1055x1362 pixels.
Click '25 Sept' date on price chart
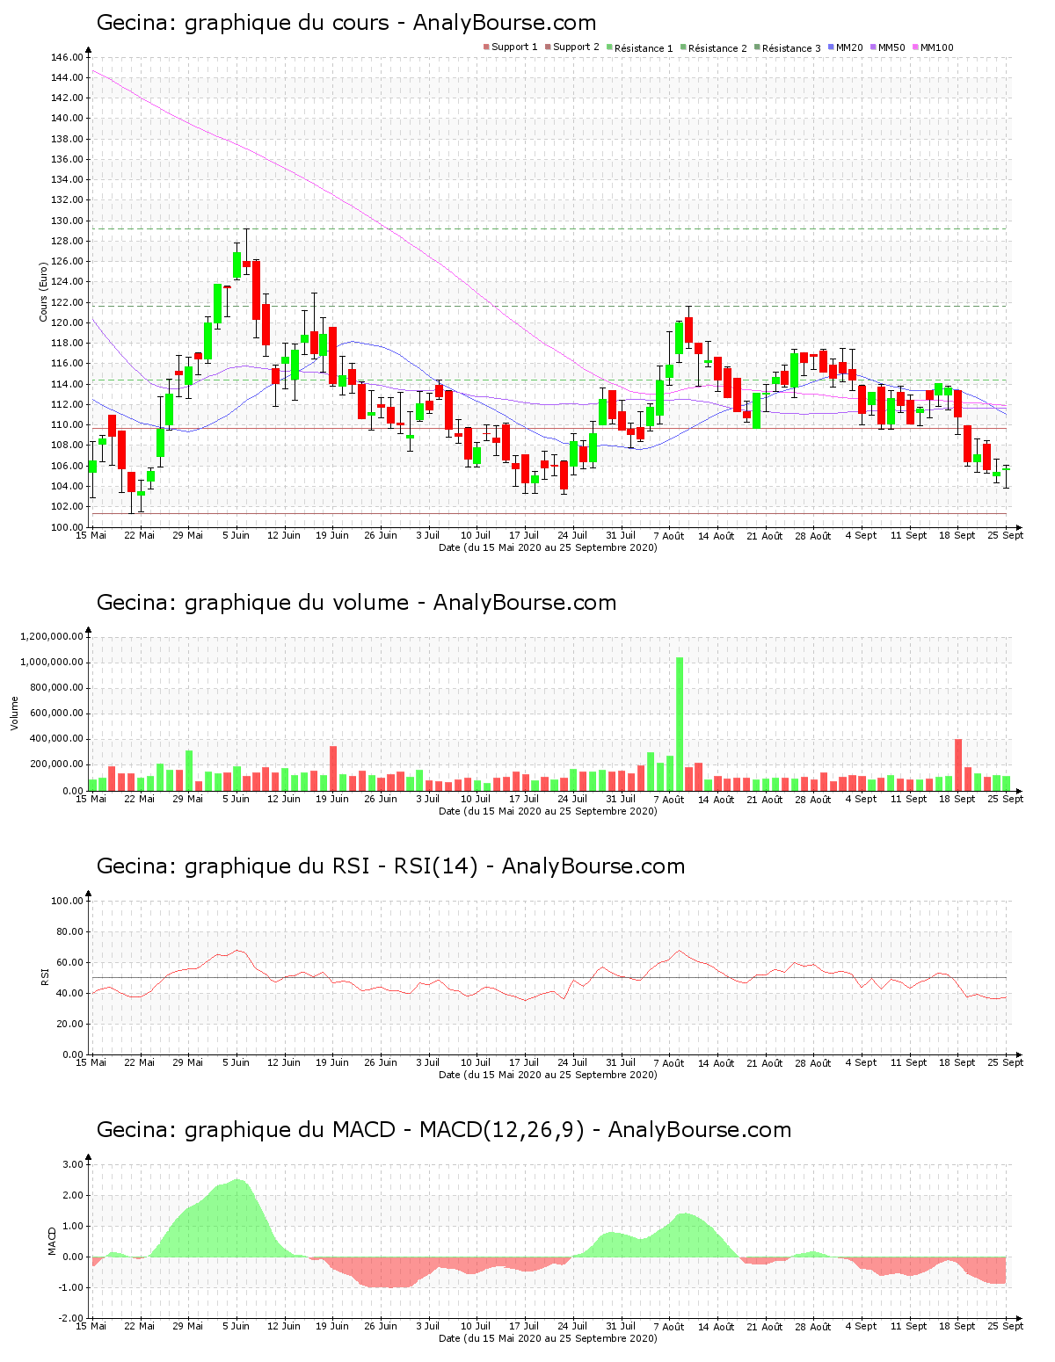coord(1006,535)
